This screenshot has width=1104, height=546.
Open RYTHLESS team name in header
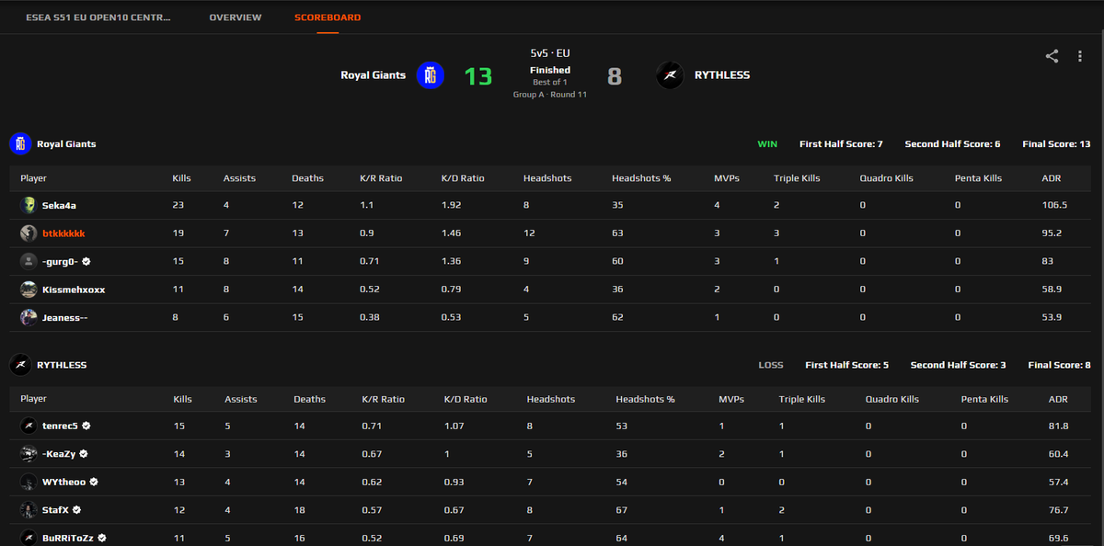[722, 75]
